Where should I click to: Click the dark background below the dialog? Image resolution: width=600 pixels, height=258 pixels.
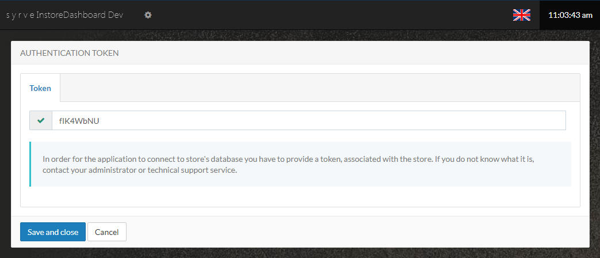[299, 253]
